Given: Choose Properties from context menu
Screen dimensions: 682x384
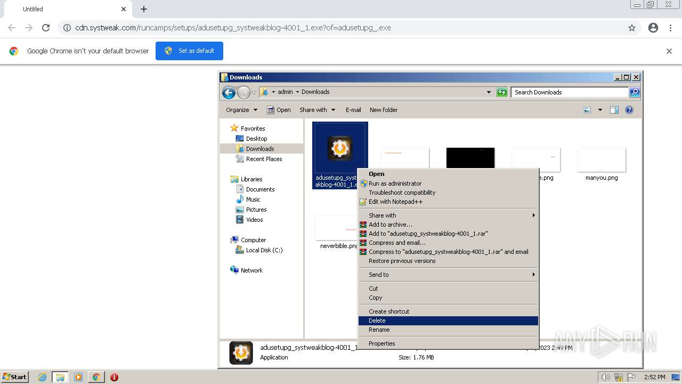Looking at the screenshot, I should coord(448,343).
